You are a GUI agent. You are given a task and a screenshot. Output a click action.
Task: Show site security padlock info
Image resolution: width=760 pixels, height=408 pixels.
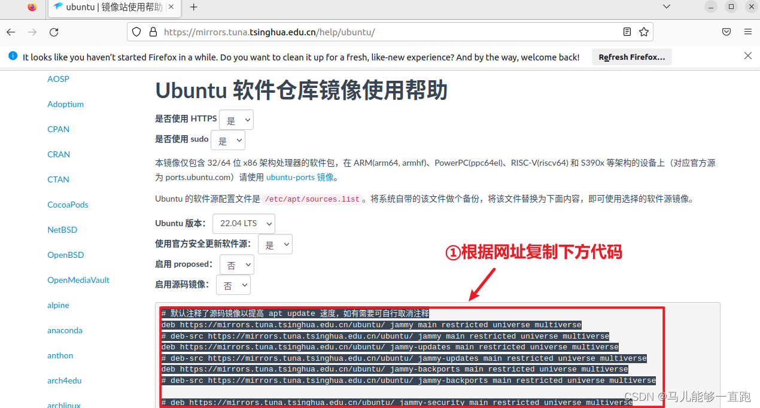click(153, 32)
